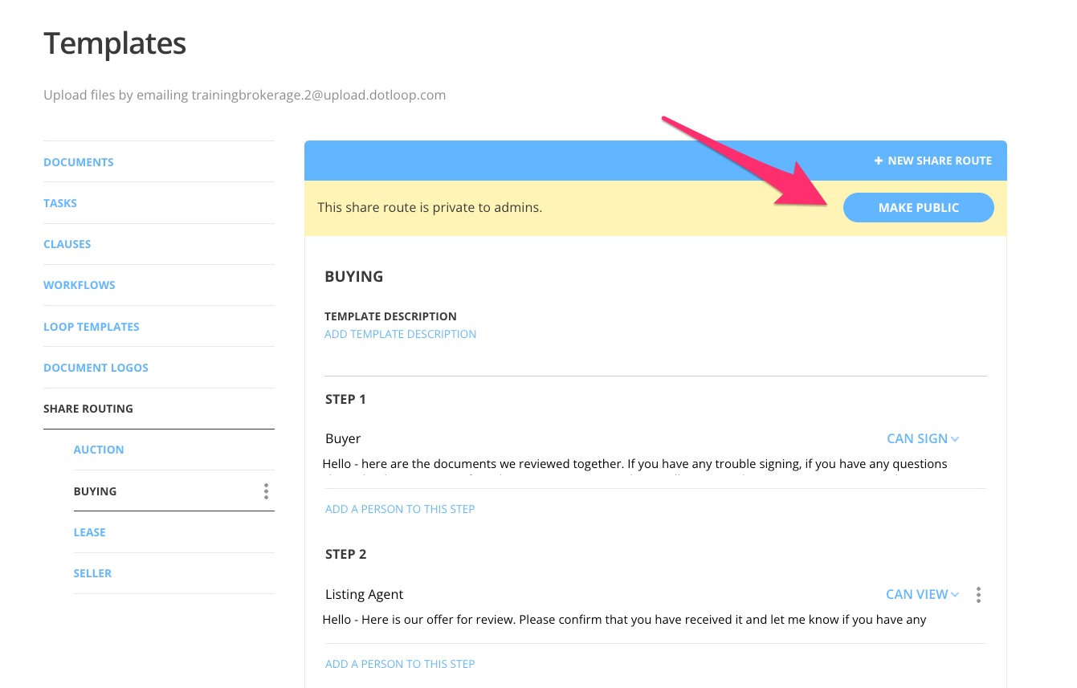Open the SELLER share route
1077x688 pixels.
click(x=92, y=572)
